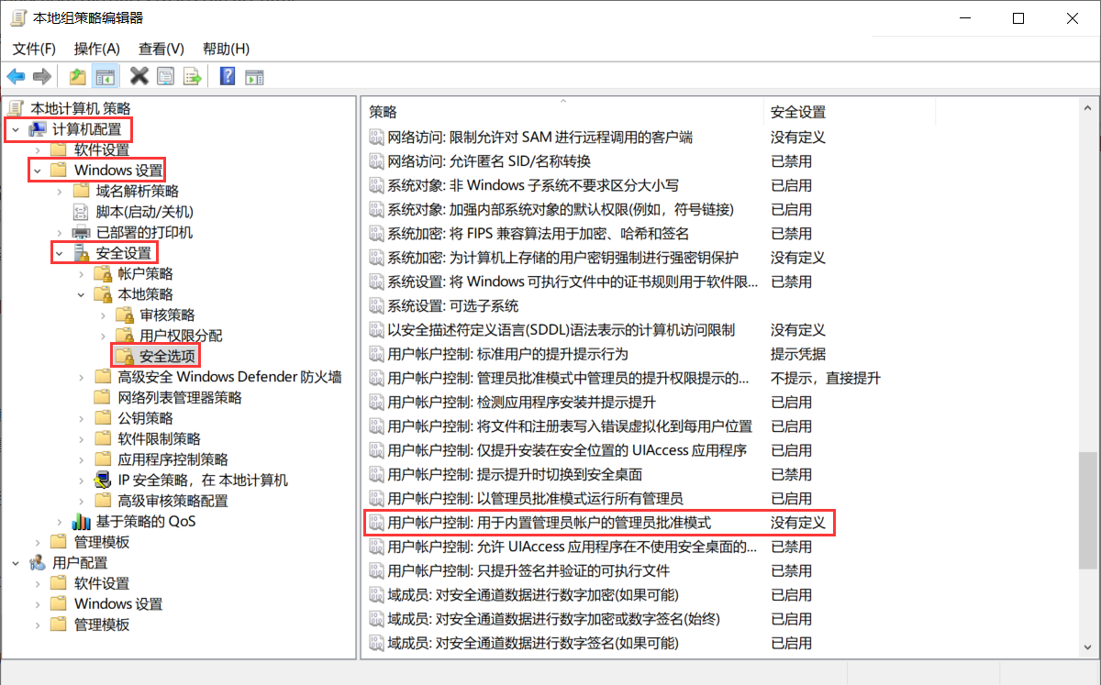Open Properties from the toolbar icon
Image resolution: width=1101 pixels, height=685 pixels.
(x=165, y=76)
